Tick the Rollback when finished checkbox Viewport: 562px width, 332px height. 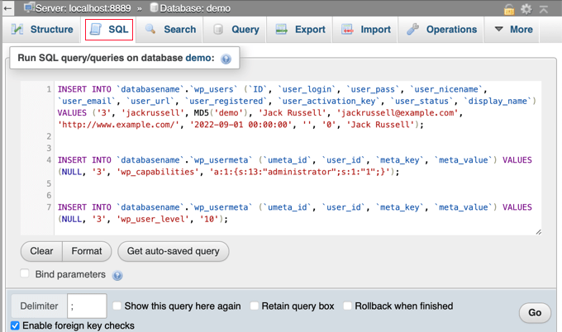[x=349, y=306]
